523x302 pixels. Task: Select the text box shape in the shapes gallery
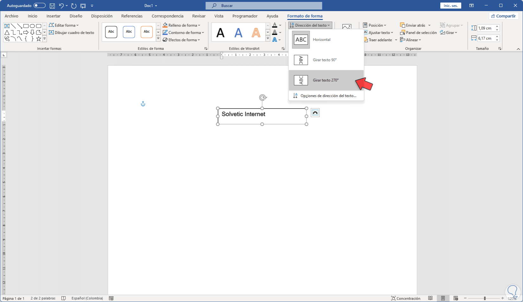click(7, 26)
